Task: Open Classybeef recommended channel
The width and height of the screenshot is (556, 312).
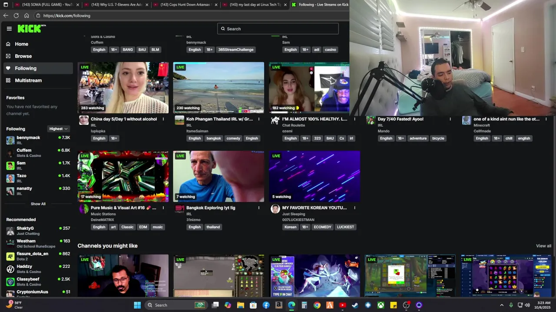Action: 38,281
